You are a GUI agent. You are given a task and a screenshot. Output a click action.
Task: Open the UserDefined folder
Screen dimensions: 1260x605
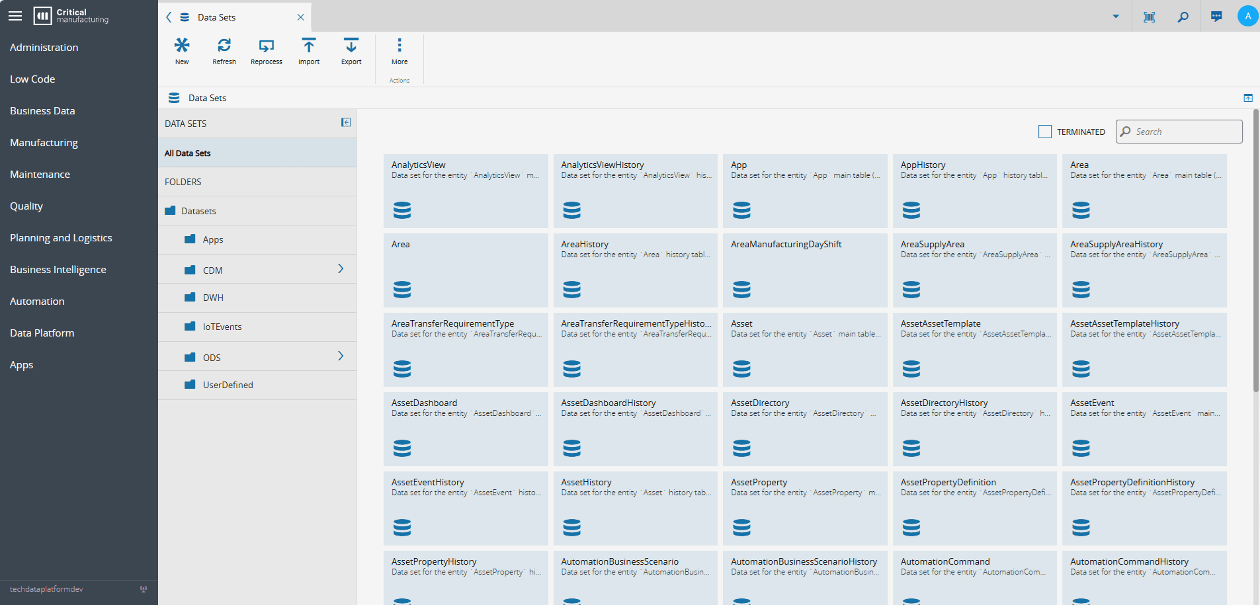pyautogui.click(x=228, y=385)
